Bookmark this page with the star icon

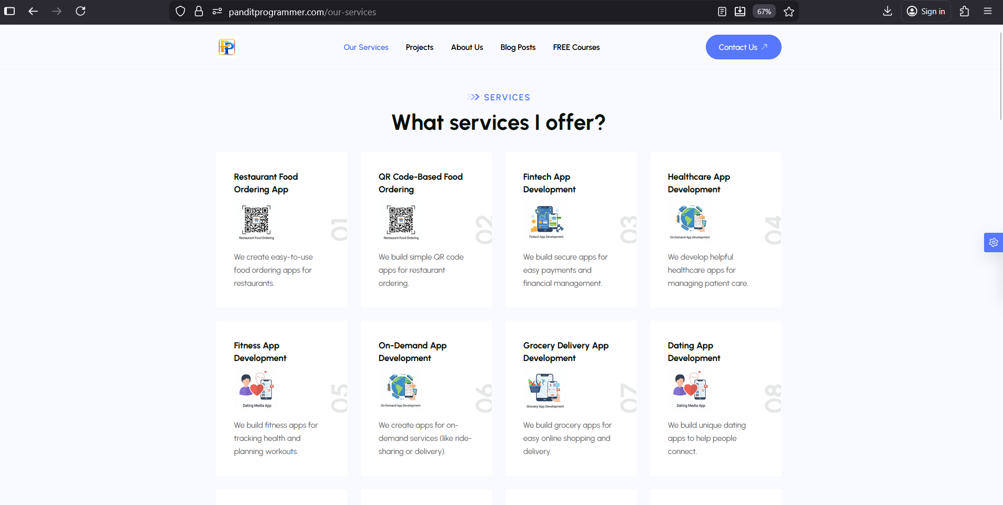[x=788, y=12]
